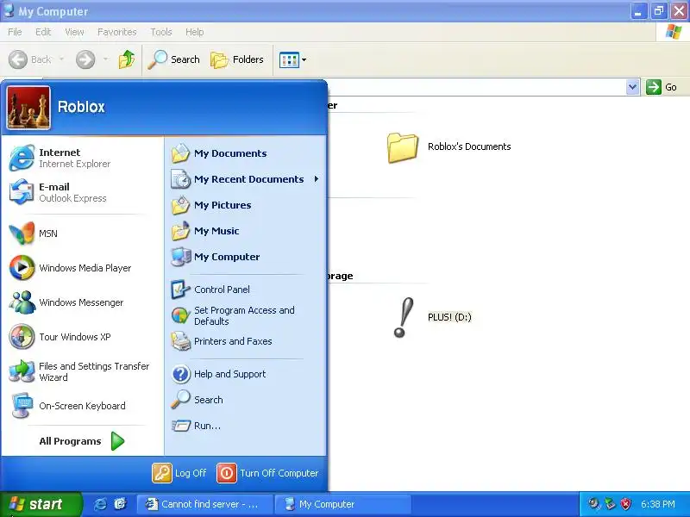This screenshot has height=517, width=690.
Task: Open Printers and Faxes
Action: 246,341
